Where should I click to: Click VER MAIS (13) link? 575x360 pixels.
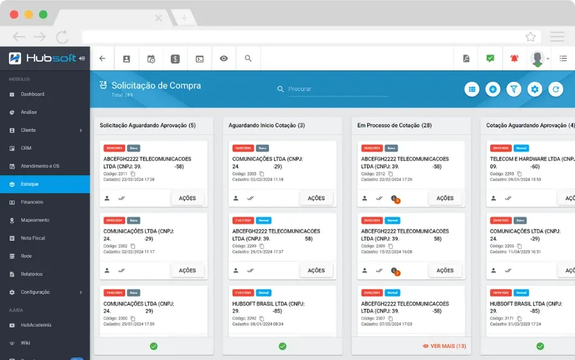(445, 346)
